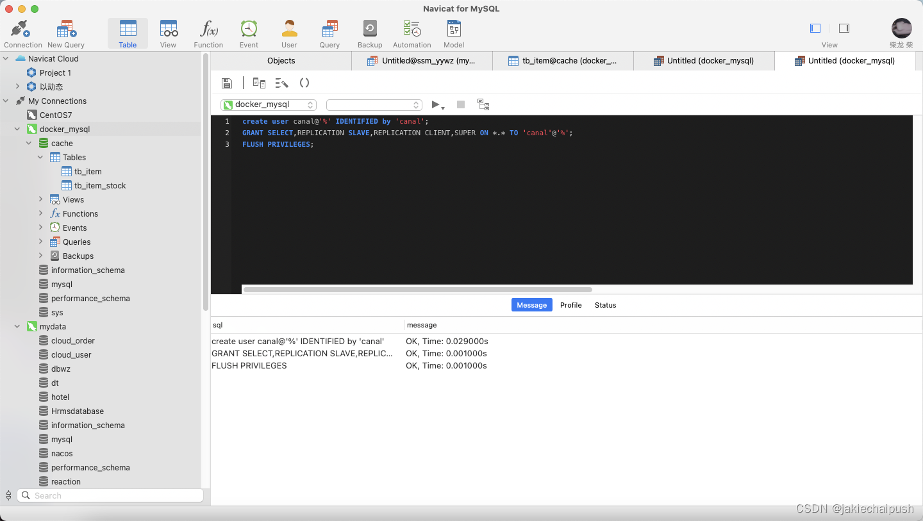Open the User toolbar icon
923x521 pixels.
pyautogui.click(x=289, y=33)
